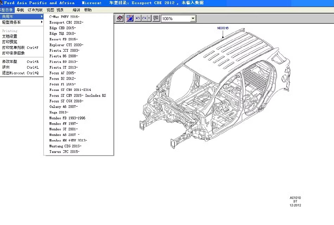Screen dimensions: 334x225
Task: Select Ecosport CBK 2012- model
Action: (78, 22)
